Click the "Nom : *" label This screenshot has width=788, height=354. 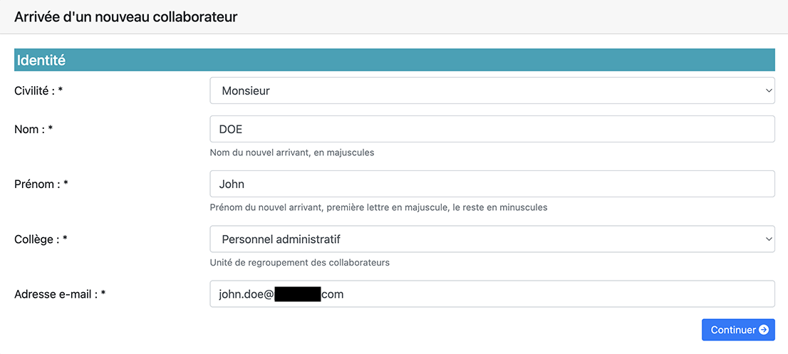coord(33,129)
